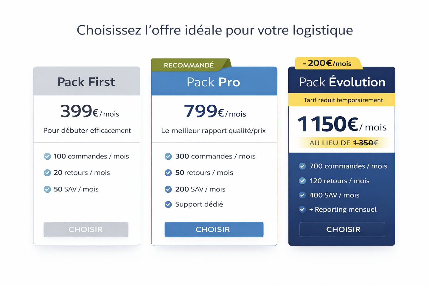
Task: Select the Pack Pro CHOISIR button
Action: coord(214,230)
